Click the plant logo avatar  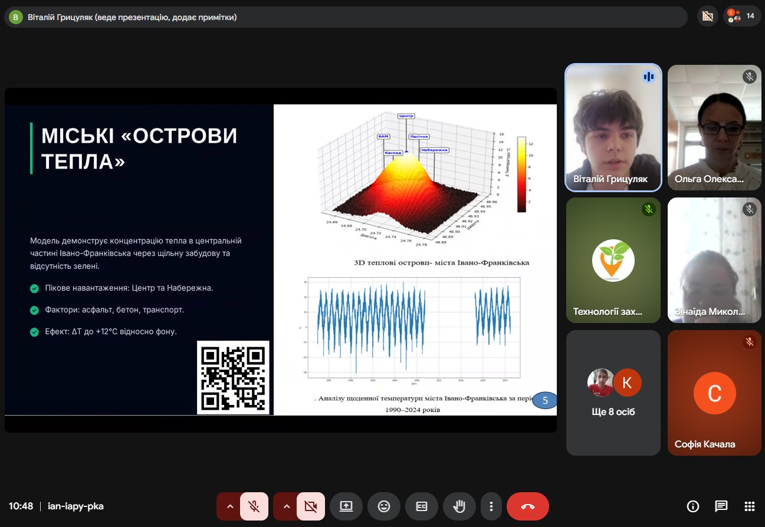[x=613, y=260]
